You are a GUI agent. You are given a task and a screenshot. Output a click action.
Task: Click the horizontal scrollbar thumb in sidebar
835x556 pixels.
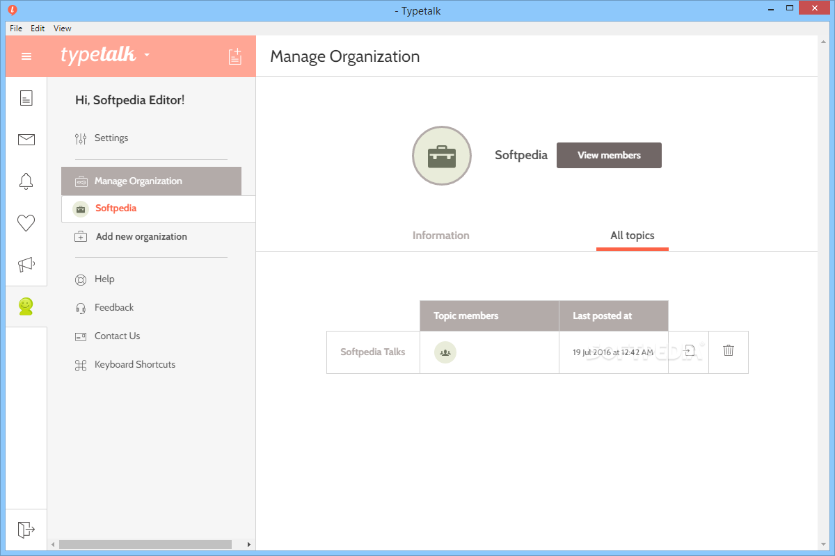[x=145, y=544]
